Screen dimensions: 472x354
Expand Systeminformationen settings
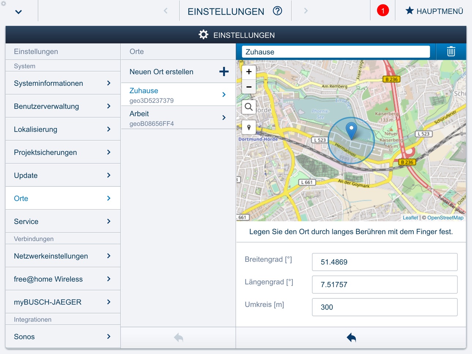63,83
